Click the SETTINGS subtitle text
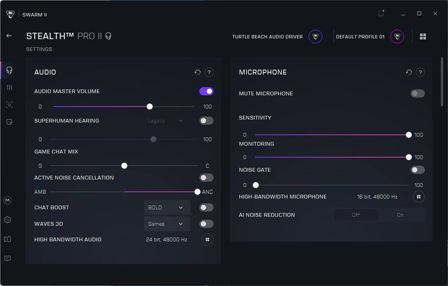This screenshot has width=448, height=286. click(39, 49)
